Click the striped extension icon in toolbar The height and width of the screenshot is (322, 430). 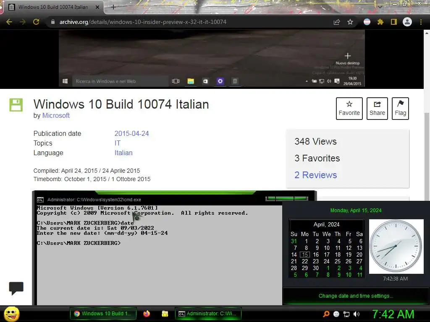(367, 22)
